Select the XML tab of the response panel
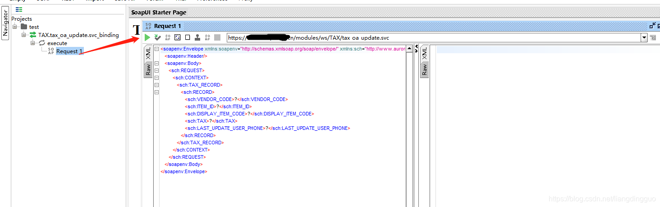This screenshot has width=660, height=207. coord(424,54)
